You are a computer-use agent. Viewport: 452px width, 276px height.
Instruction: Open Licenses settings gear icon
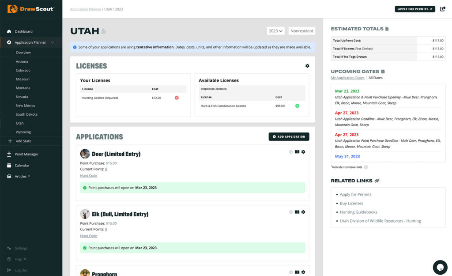click(x=307, y=66)
